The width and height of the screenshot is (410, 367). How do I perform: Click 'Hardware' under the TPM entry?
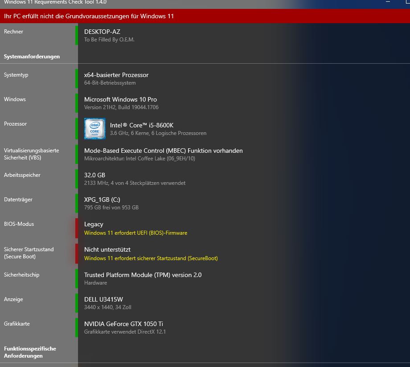click(95, 283)
